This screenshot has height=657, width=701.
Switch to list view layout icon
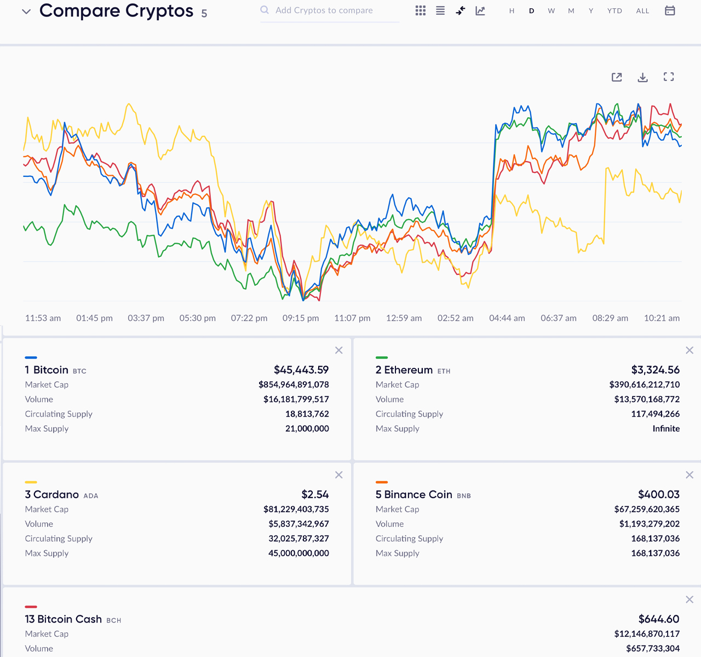440,10
